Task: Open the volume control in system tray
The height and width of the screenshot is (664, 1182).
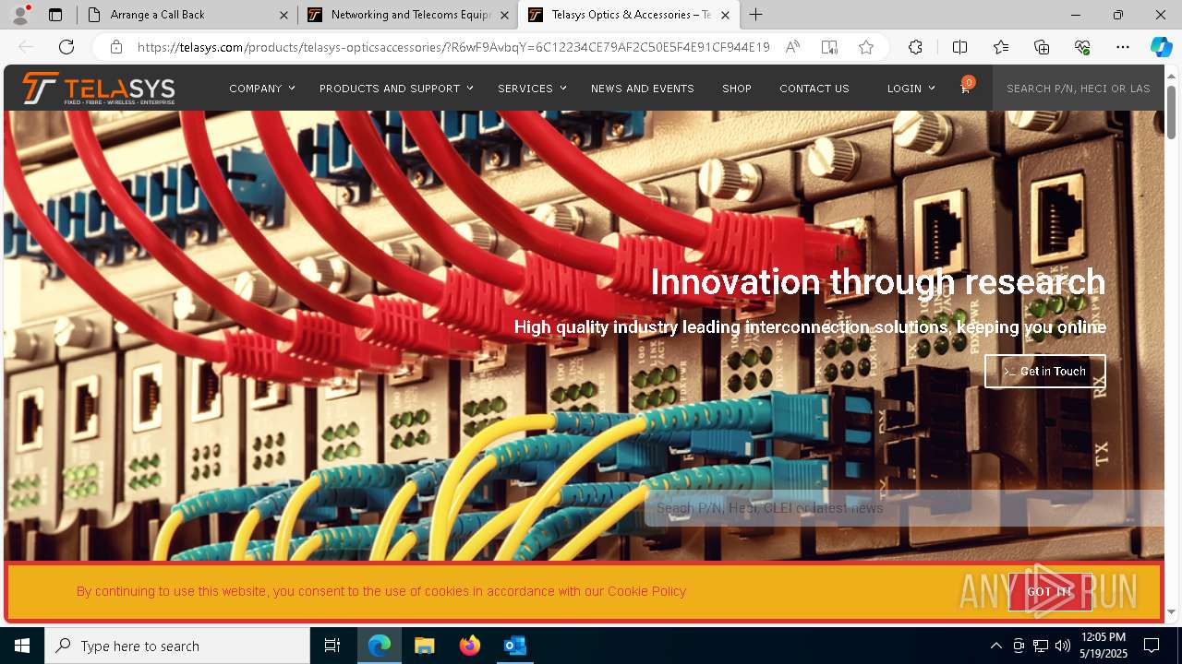Action: [1063, 646]
